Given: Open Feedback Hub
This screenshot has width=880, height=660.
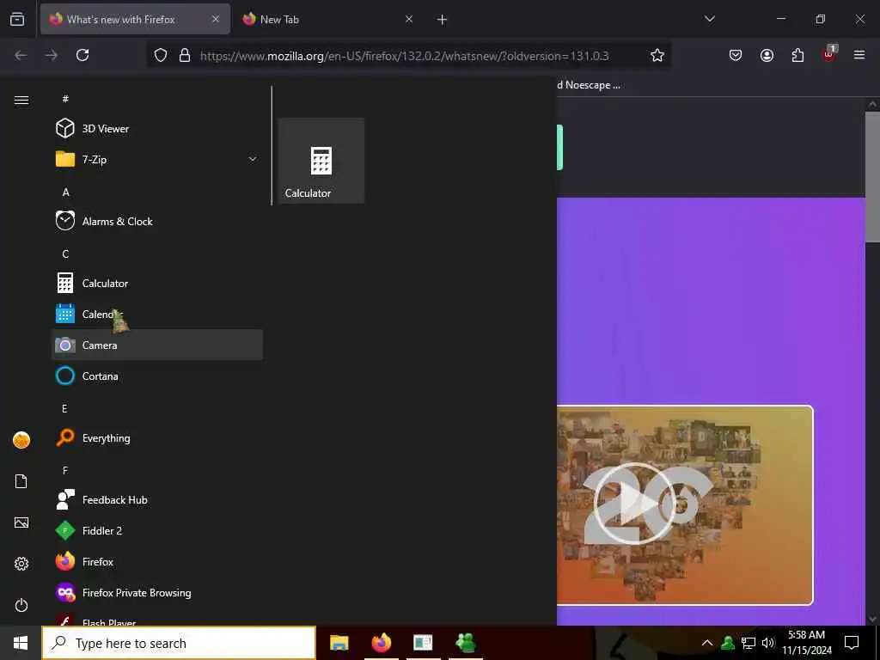Looking at the screenshot, I should pyautogui.click(x=157, y=499).
